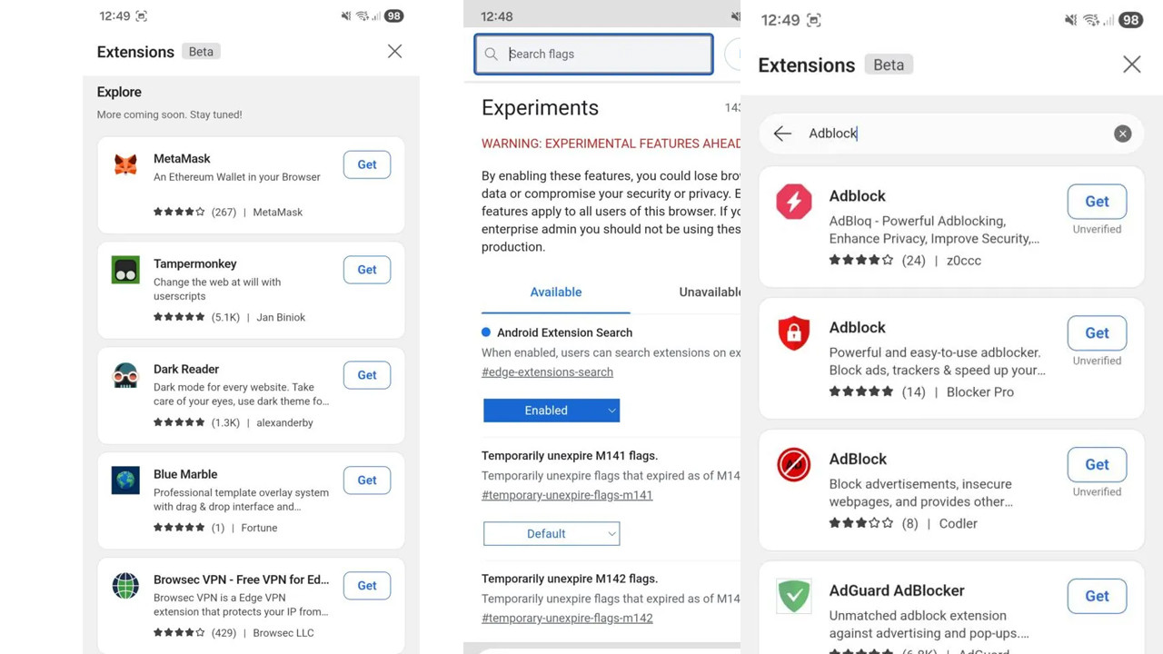Get the Dark Reader extension

(367, 375)
